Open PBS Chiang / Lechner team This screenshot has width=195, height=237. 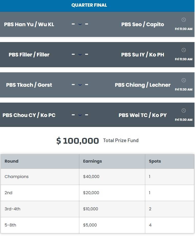point(143,85)
